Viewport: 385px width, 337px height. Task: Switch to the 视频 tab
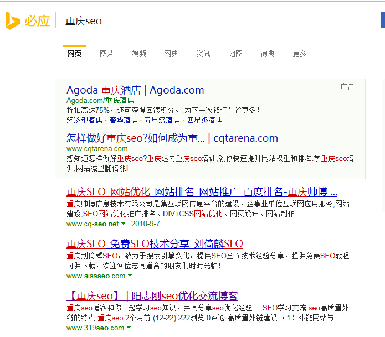(x=139, y=54)
